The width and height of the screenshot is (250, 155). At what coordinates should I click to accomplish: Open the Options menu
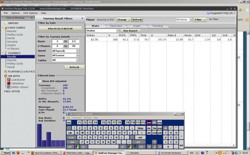pos(15,13)
